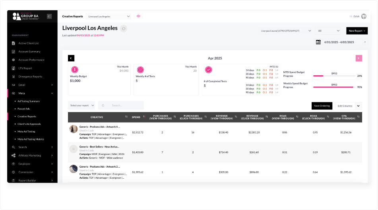Click the Weekly # of Tests icon
The image size is (378, 210).
(140, 70)
